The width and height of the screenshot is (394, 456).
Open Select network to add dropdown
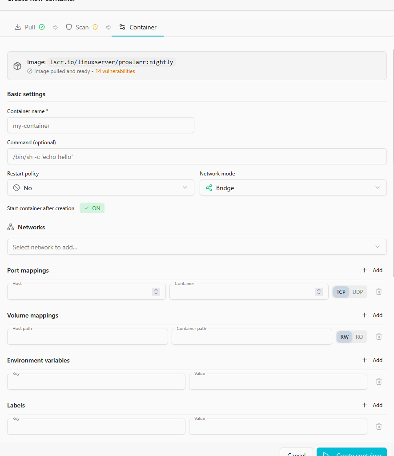197,247
